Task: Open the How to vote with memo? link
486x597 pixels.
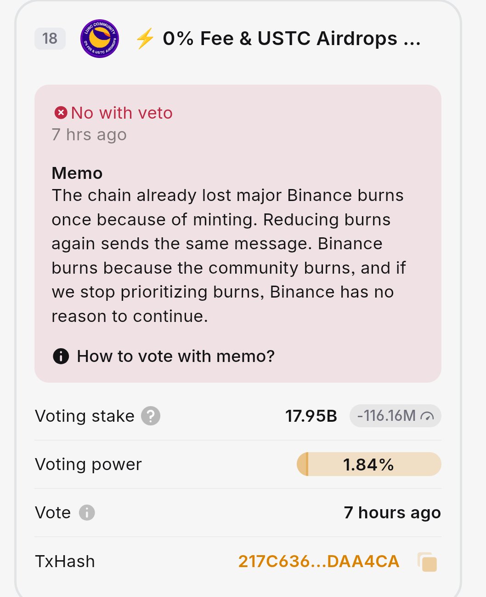Action: [175, 356]
